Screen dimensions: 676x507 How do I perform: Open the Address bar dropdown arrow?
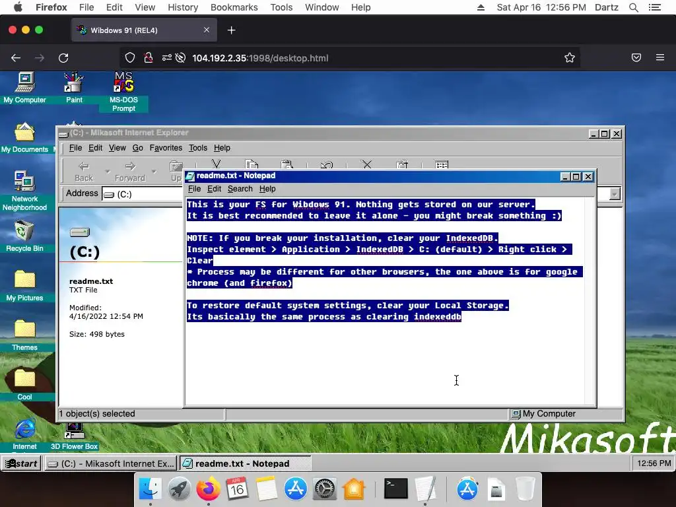click(x=615, y=193)
